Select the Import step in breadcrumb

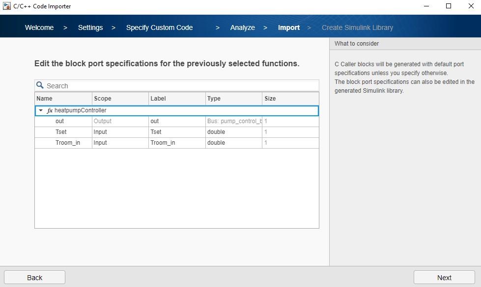click(288, 27)
